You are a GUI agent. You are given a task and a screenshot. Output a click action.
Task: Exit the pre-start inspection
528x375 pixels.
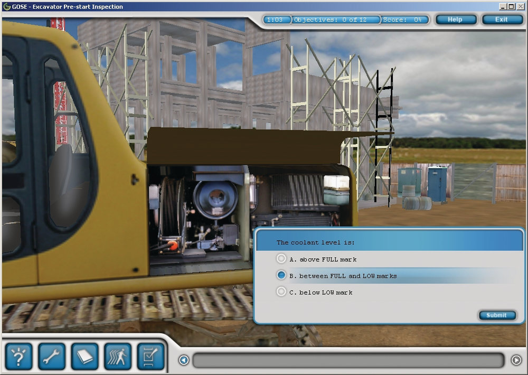click(x=502, y=20)
